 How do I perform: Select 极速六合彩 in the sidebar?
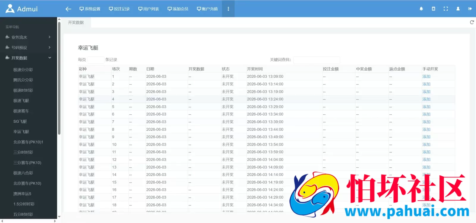point(23,173)
